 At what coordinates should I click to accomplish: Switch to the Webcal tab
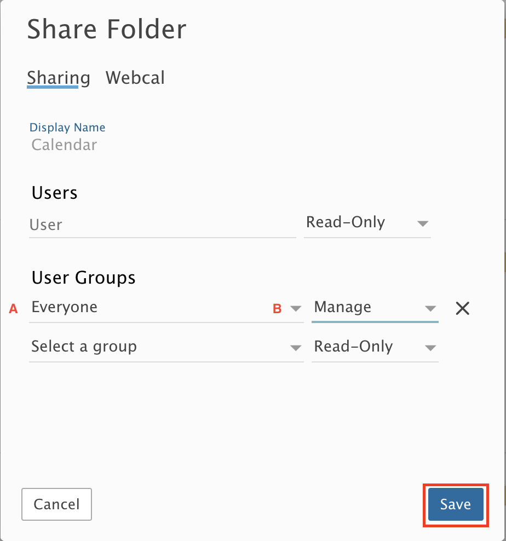tap(135, 78)
